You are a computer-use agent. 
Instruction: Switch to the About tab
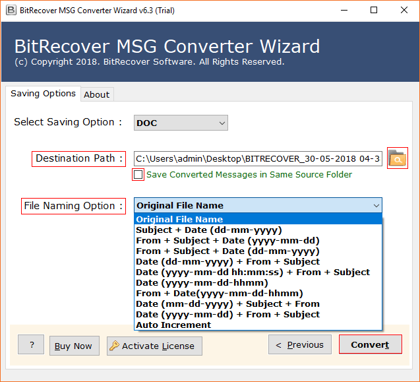point(97,94)
